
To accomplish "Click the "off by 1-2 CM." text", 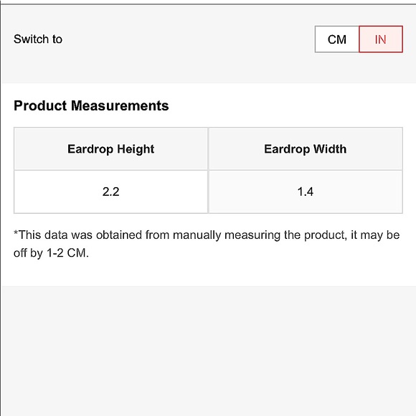I will pos(51,253).
